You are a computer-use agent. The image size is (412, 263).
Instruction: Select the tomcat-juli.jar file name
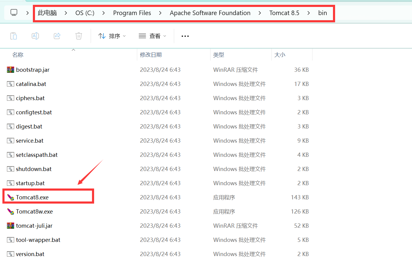click(34, 226)
